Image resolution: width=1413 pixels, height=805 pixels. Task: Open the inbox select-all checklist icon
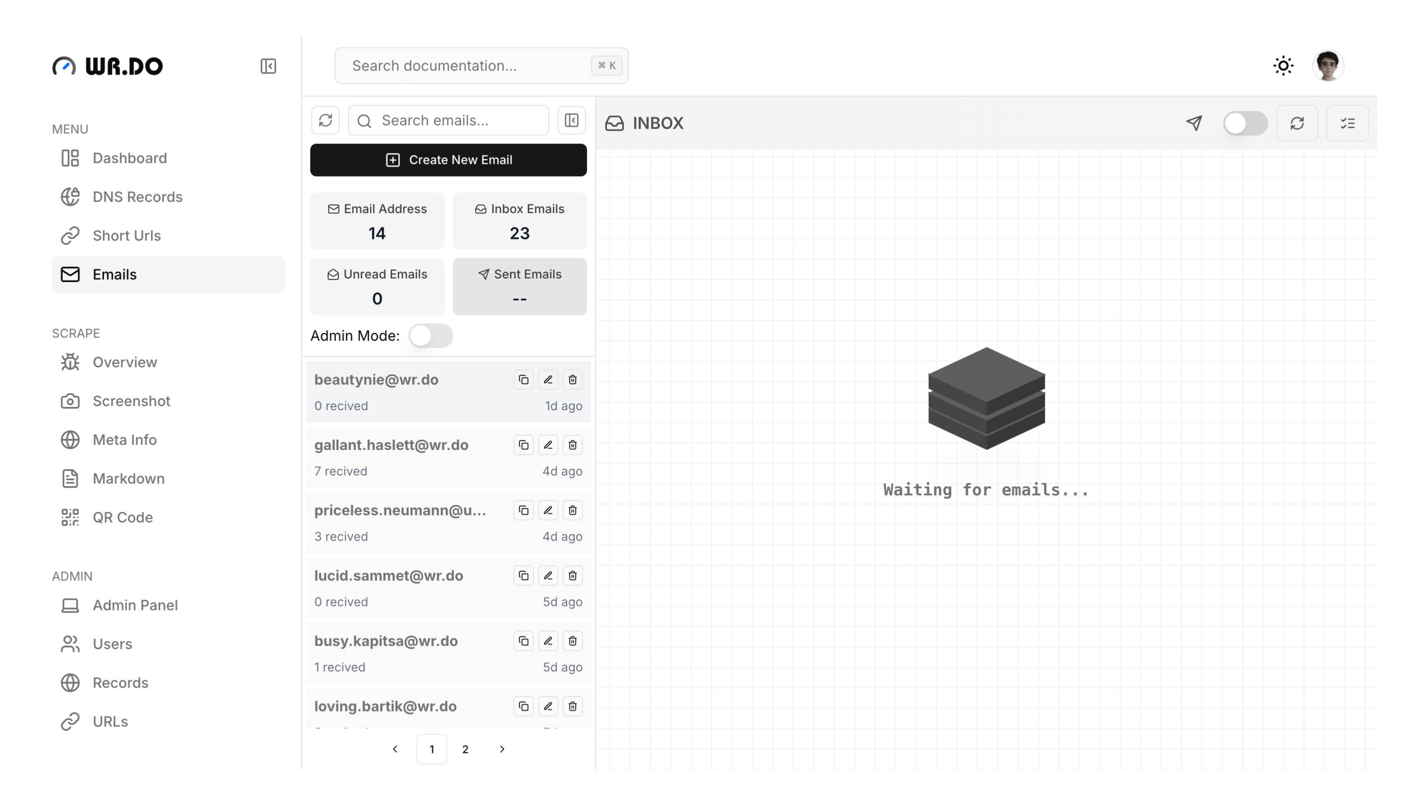(1348, 123)
